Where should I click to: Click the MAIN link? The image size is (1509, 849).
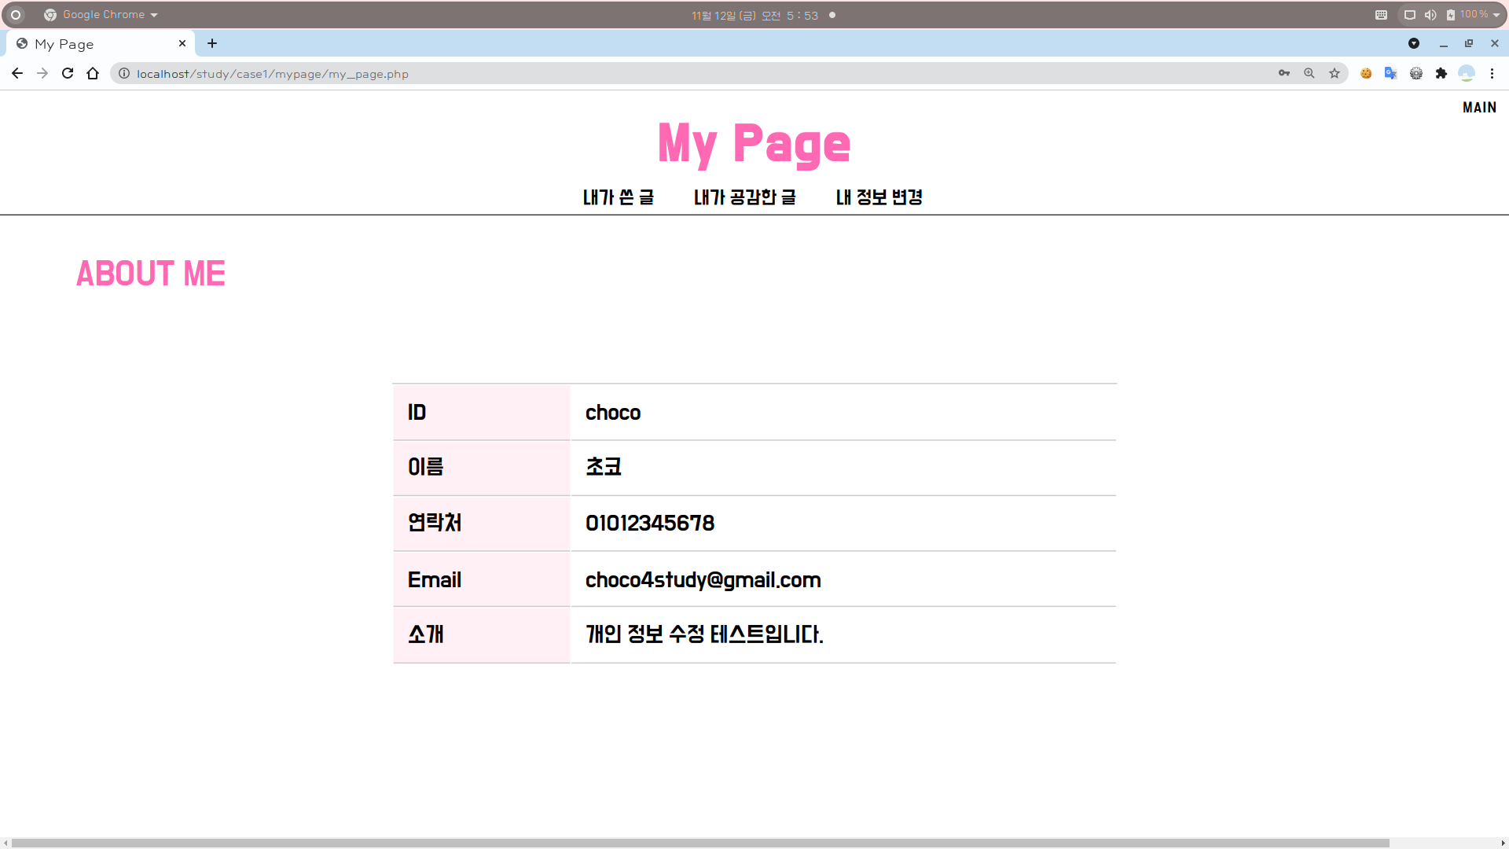click(1479, 108)
